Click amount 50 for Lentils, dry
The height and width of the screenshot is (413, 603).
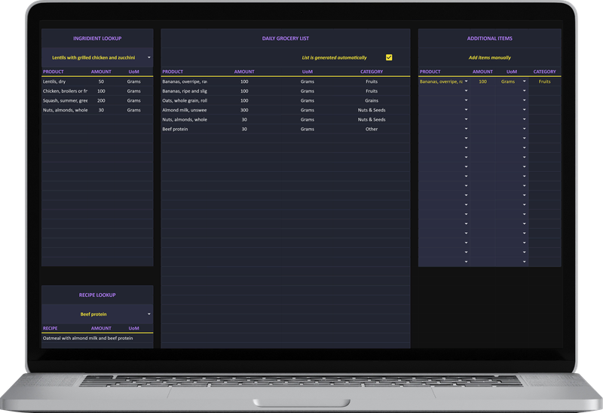tap(101, 81)
